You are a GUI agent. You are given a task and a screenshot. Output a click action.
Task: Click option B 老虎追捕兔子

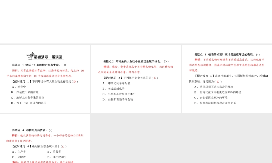[x=113, y=89]
